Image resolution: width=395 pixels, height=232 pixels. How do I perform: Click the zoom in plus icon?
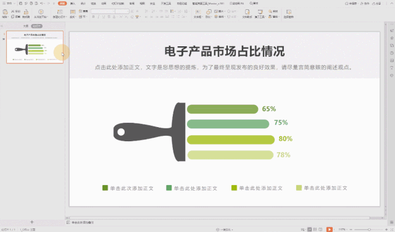coord(386,230)
